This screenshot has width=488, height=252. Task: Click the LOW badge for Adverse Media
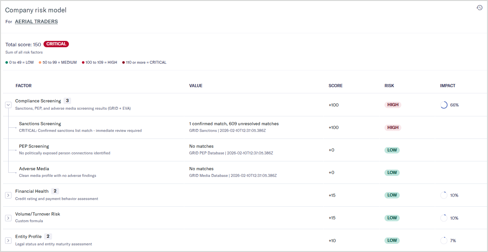click(392, 173)
